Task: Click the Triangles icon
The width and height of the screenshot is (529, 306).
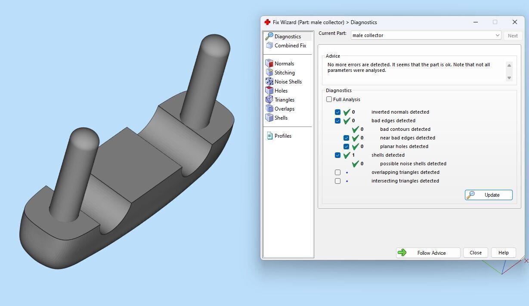Action: coord(269,99)
